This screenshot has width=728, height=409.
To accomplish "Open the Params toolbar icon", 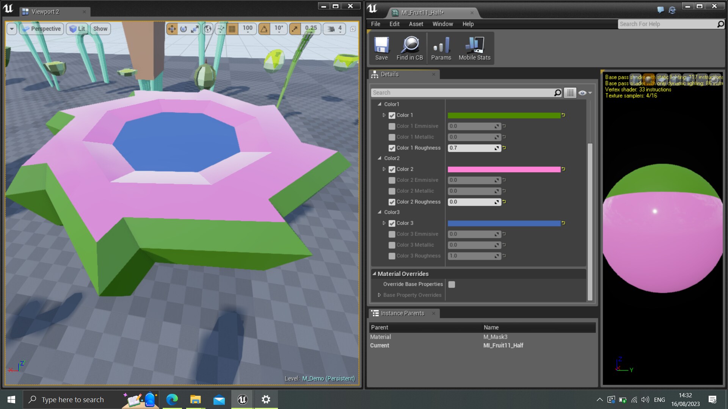I will click(441, 47).
